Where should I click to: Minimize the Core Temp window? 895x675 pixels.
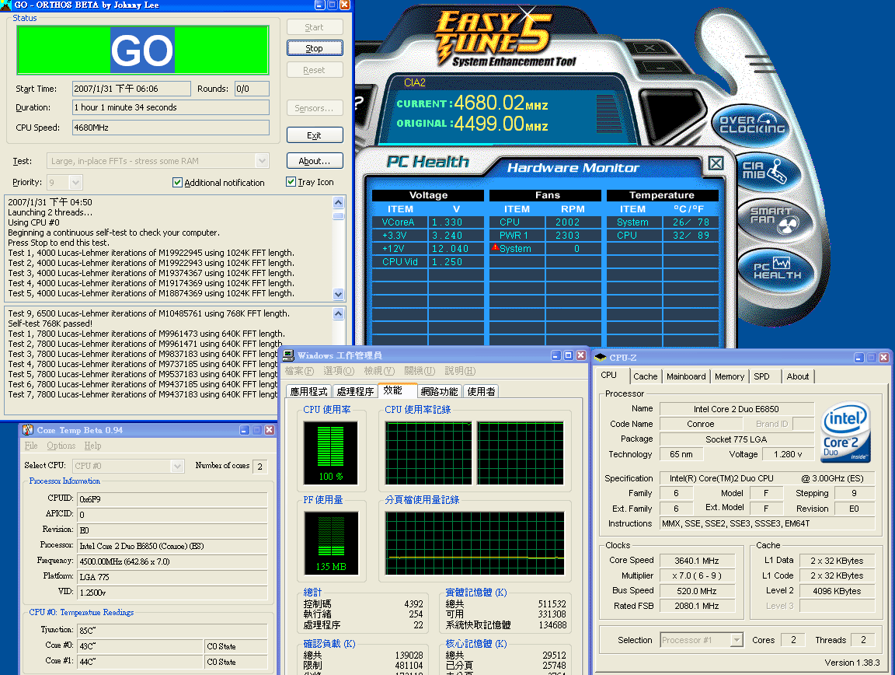244,430
